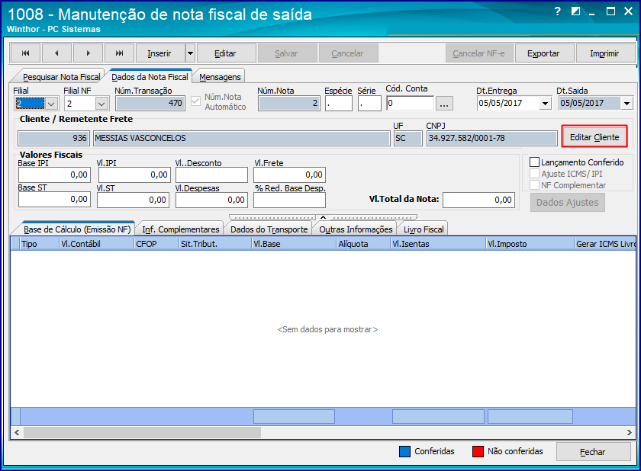Click Editar Cliente button
The height and width of the screenshot is (471, 641).
(x=594, y=137)
